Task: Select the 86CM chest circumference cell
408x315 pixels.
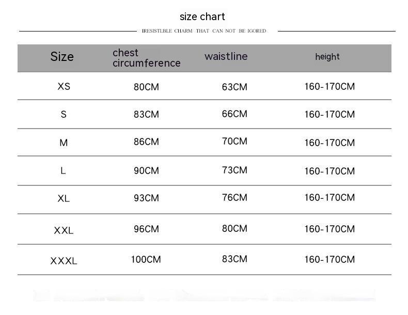Action: click(146, 141)
